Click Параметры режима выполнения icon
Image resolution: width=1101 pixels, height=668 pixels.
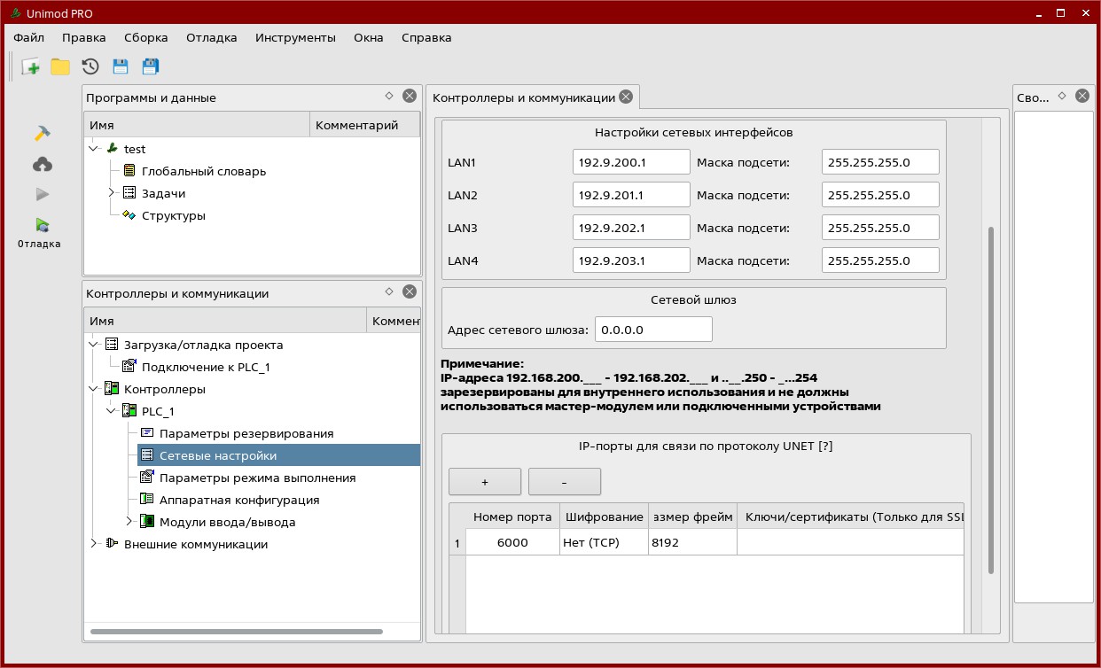tap(147, 478)
